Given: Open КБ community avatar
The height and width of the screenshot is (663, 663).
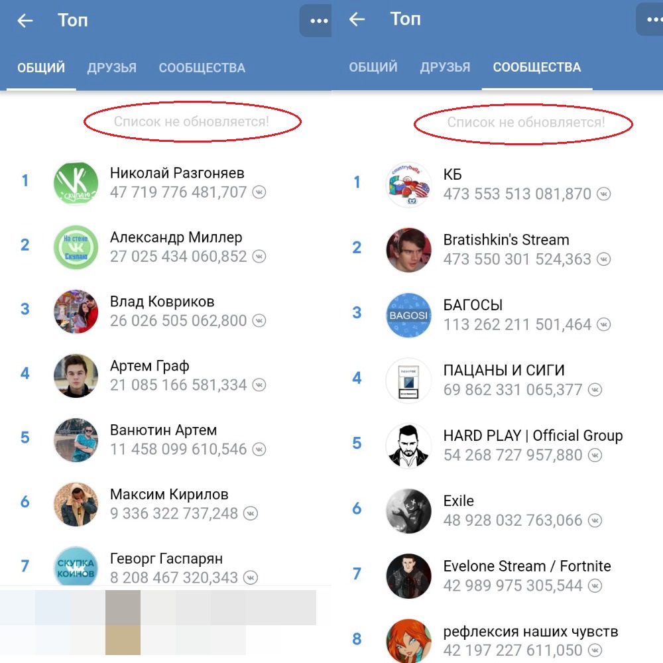Looking at the screenshot, I should pyautogui.click(x=408, y=185).
